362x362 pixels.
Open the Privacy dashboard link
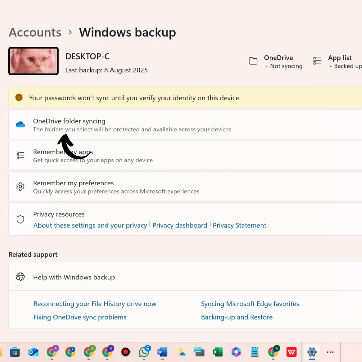coord(180,225)
